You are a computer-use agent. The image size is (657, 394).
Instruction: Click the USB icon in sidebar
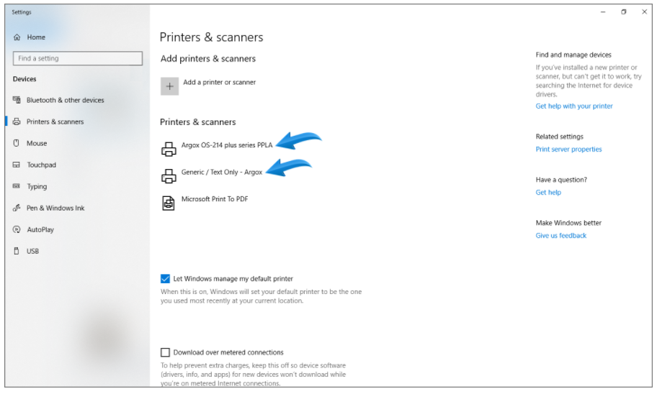pos(17,252)
